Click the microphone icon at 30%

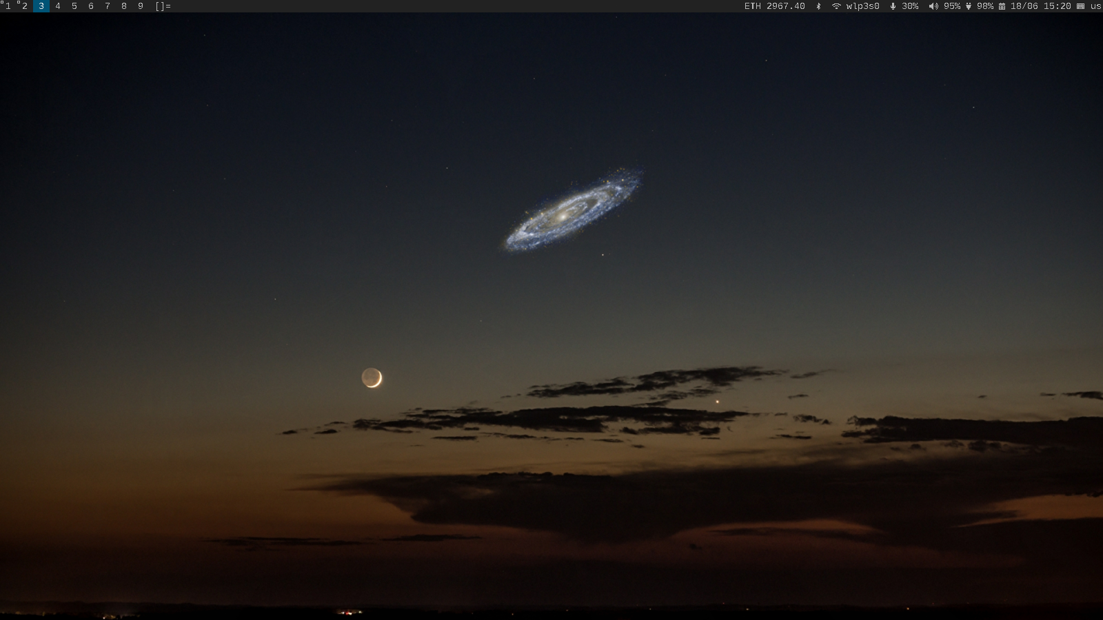[893, 6]
